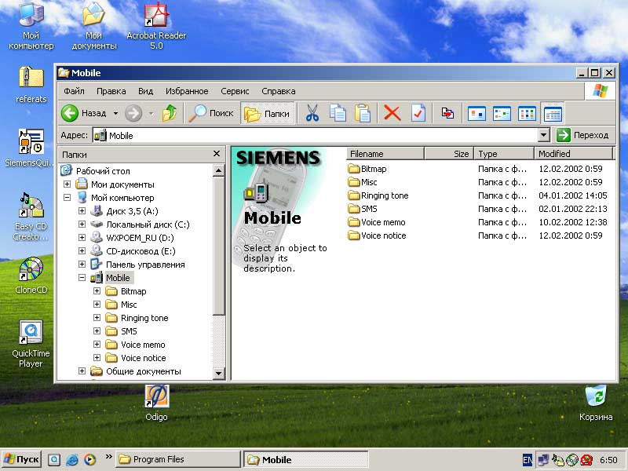Click QuickTime Player desktop icon
This screenshot has width=628, height=471.
click(x=31, y=345)
